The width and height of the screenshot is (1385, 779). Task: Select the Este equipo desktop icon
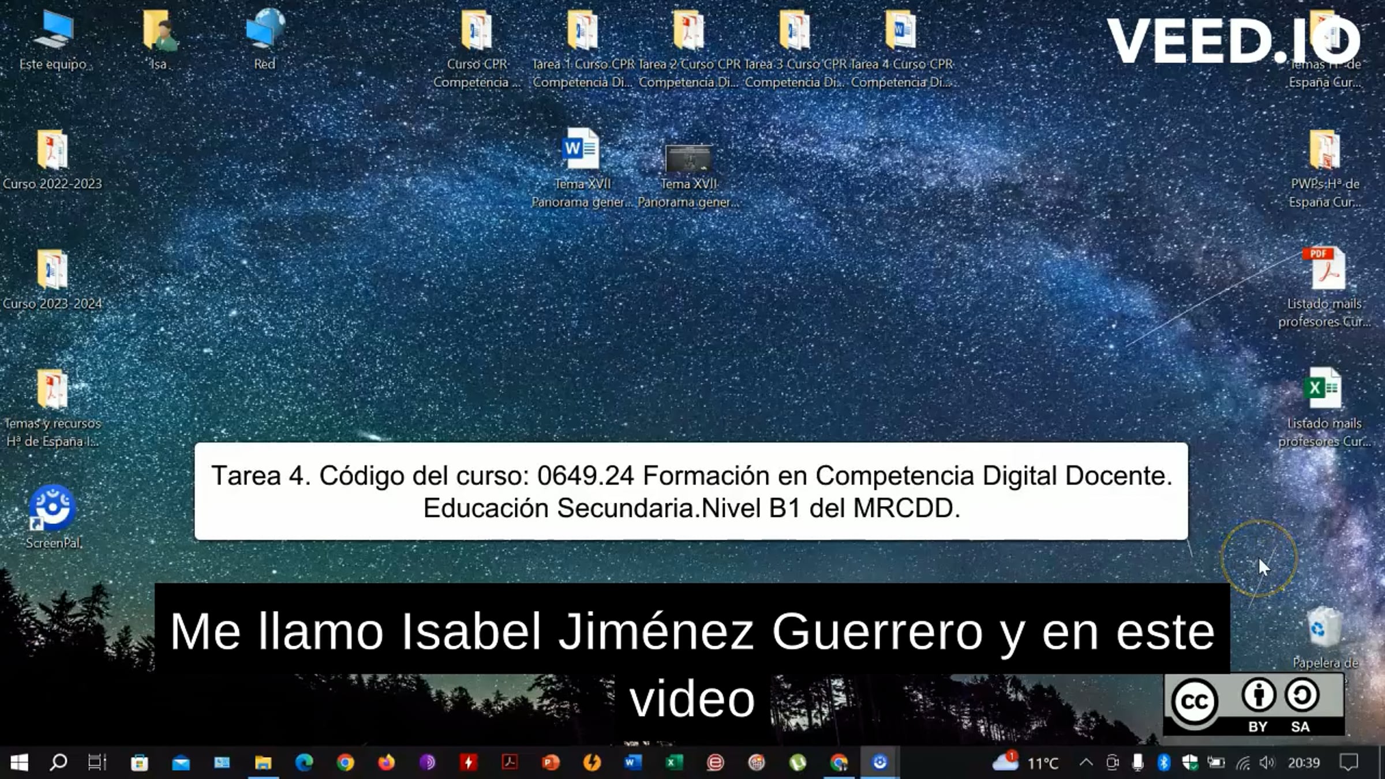coord(53,30)
